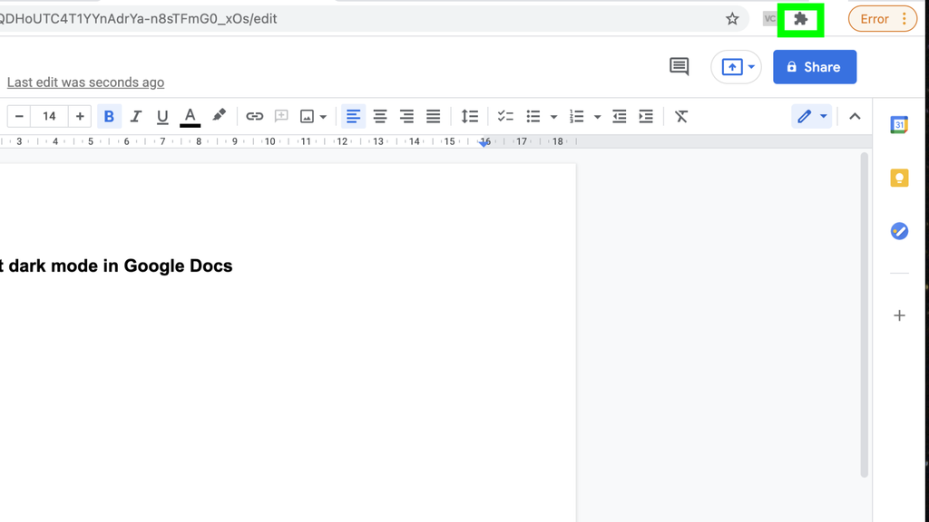This screenshot has width=929, height=522.
Task: Open the editing mode pencil dropdown
Action: click(811, 116)
